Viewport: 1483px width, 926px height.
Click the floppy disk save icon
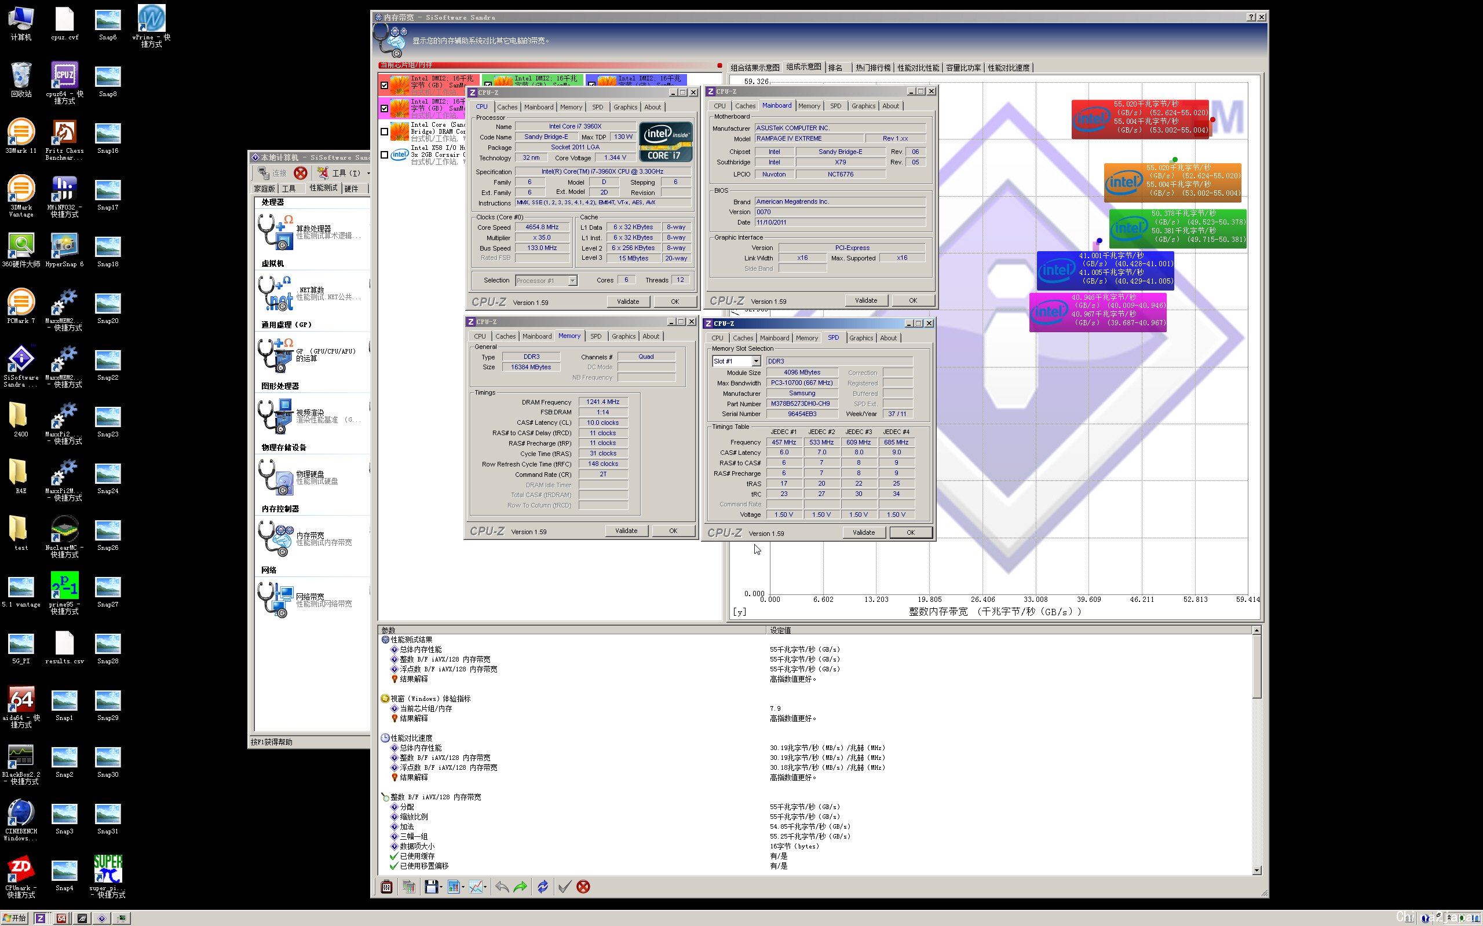click(431, 886)
